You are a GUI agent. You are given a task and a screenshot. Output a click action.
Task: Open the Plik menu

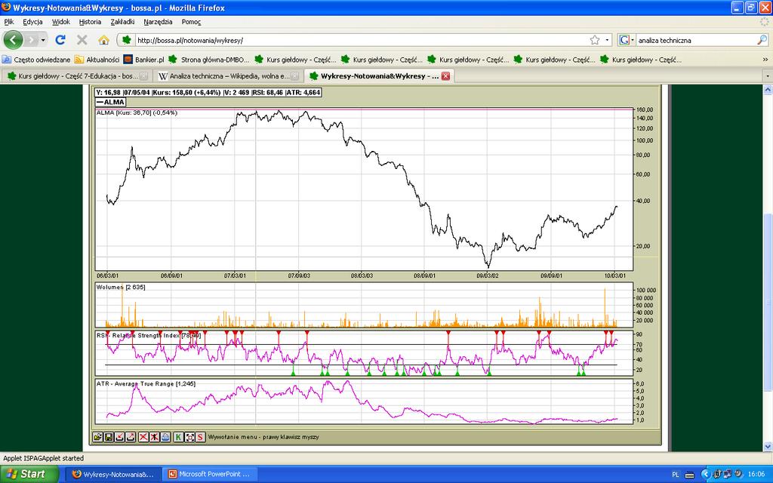tap(9, 22)
